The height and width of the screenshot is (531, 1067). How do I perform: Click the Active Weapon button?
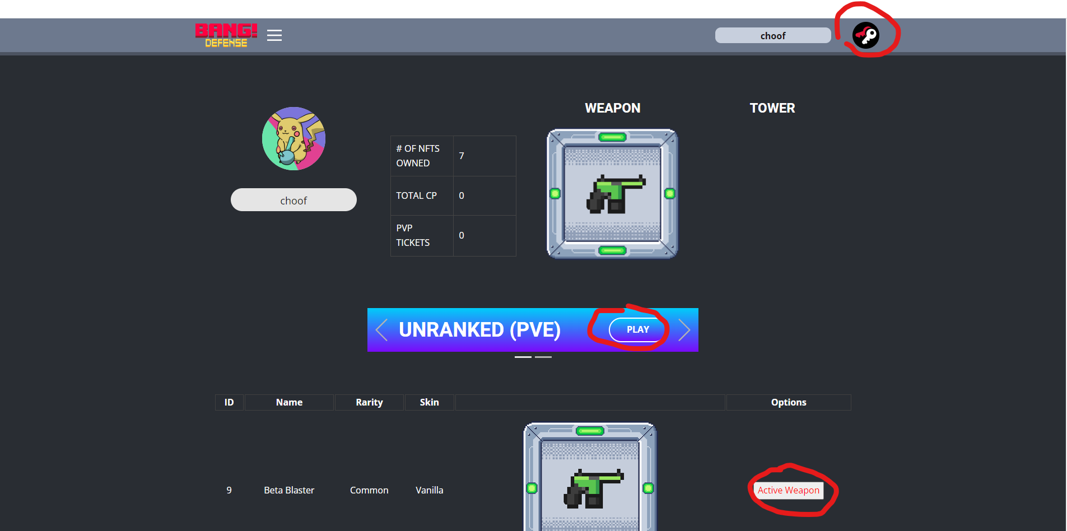point(788,490)
